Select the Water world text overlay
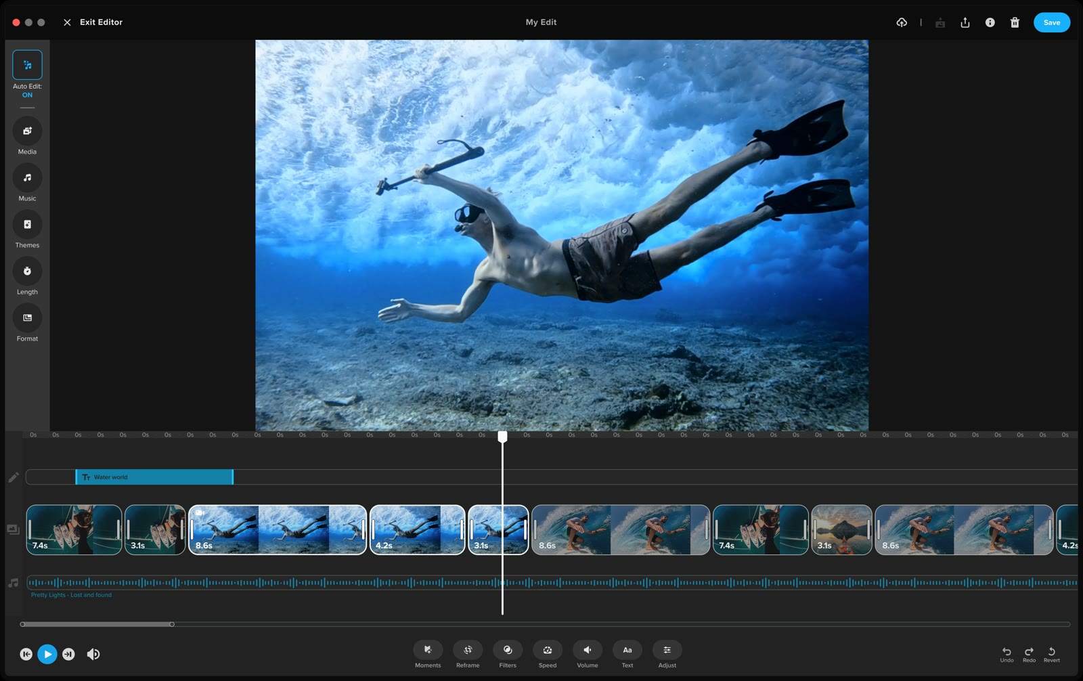This screenshot has width=1083, height=681. click(x=154, y=477)
